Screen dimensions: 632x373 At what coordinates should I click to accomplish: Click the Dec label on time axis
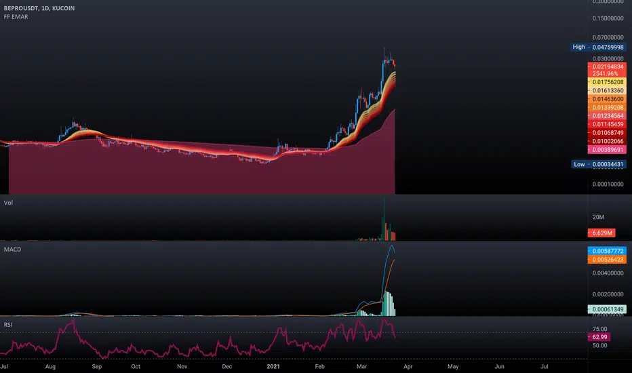(x=227, y=366)
